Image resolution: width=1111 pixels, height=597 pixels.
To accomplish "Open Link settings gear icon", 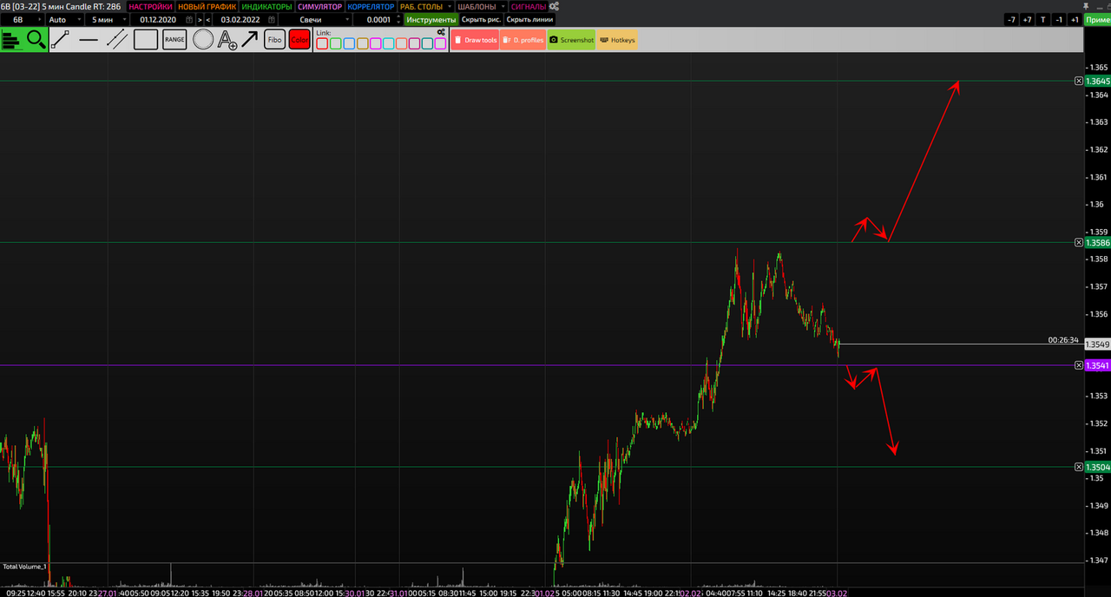I will pos(441,32).
